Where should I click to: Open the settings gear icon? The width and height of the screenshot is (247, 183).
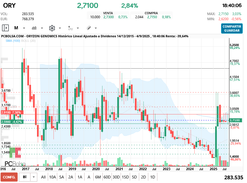point(52,28)
